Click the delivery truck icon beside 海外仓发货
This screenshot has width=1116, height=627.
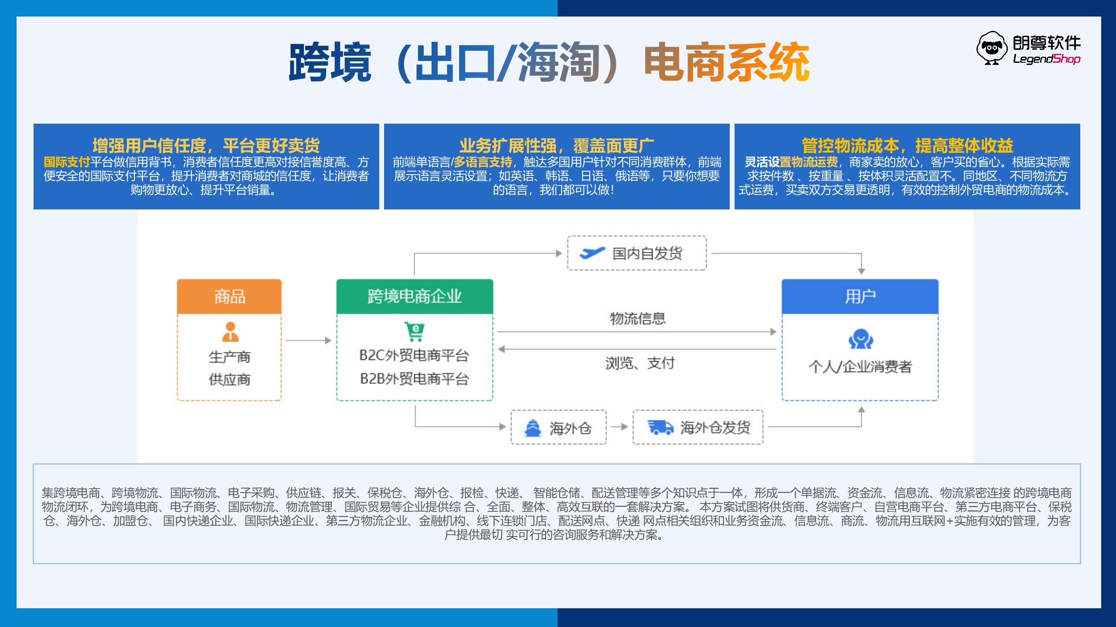(x=660, y=428)
